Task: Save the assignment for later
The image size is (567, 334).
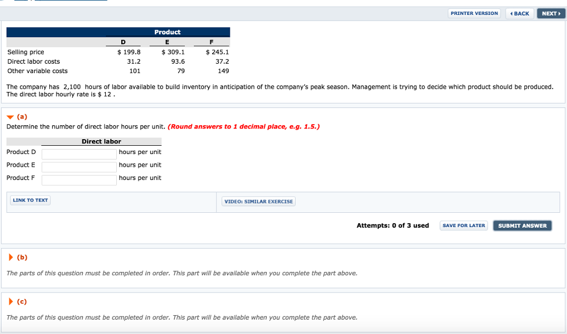Action: [463, 225]
